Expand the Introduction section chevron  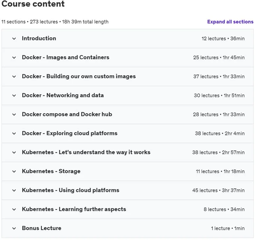(14, 39)
